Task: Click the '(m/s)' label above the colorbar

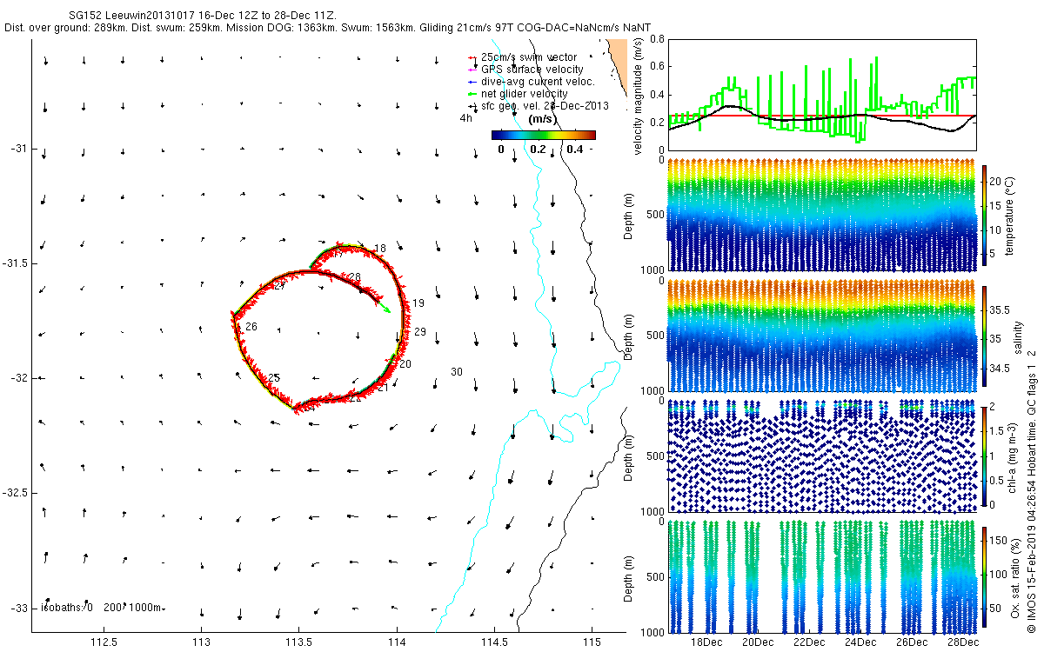Action: tap(543, 119)
